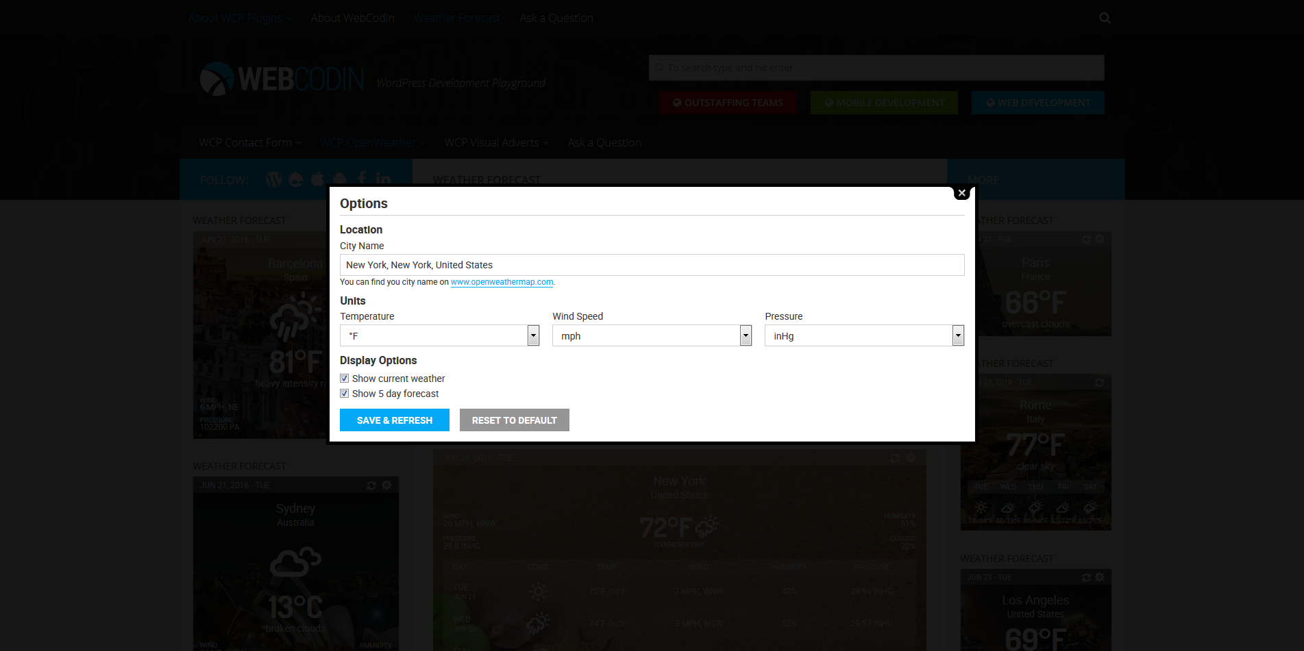Expand WCP Visual Adverts menu
1304x651 pixels.
point(496,142)
